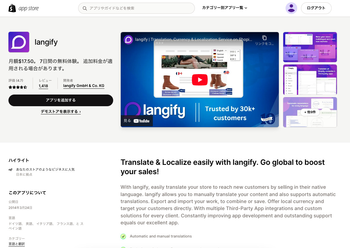Image resolution: width=350 pixels, height=248 pixels.
Task: Click the Translate all Shopify contents screenshot thumbnail
Action: click(310, 79)
